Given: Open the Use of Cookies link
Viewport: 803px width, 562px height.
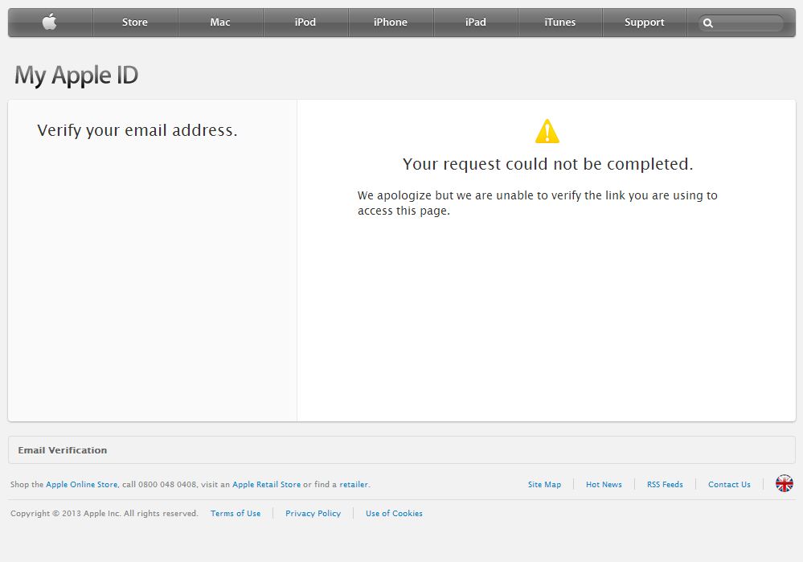Looking at the screenshot, I should (394, 513).
